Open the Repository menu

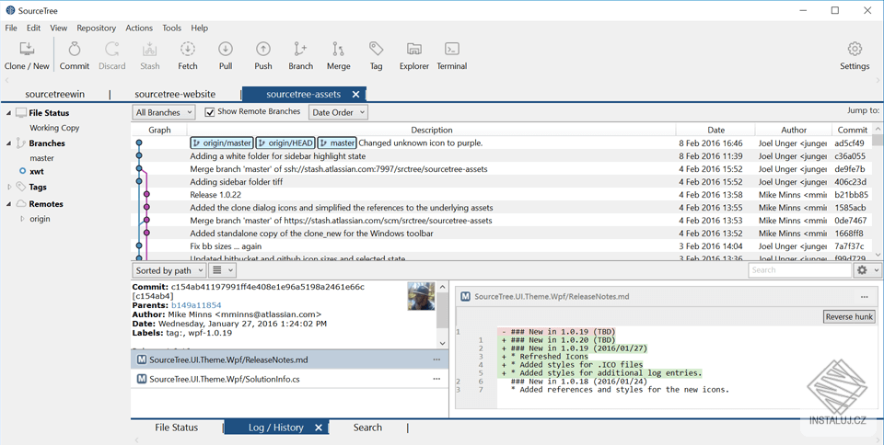[97, 28]
